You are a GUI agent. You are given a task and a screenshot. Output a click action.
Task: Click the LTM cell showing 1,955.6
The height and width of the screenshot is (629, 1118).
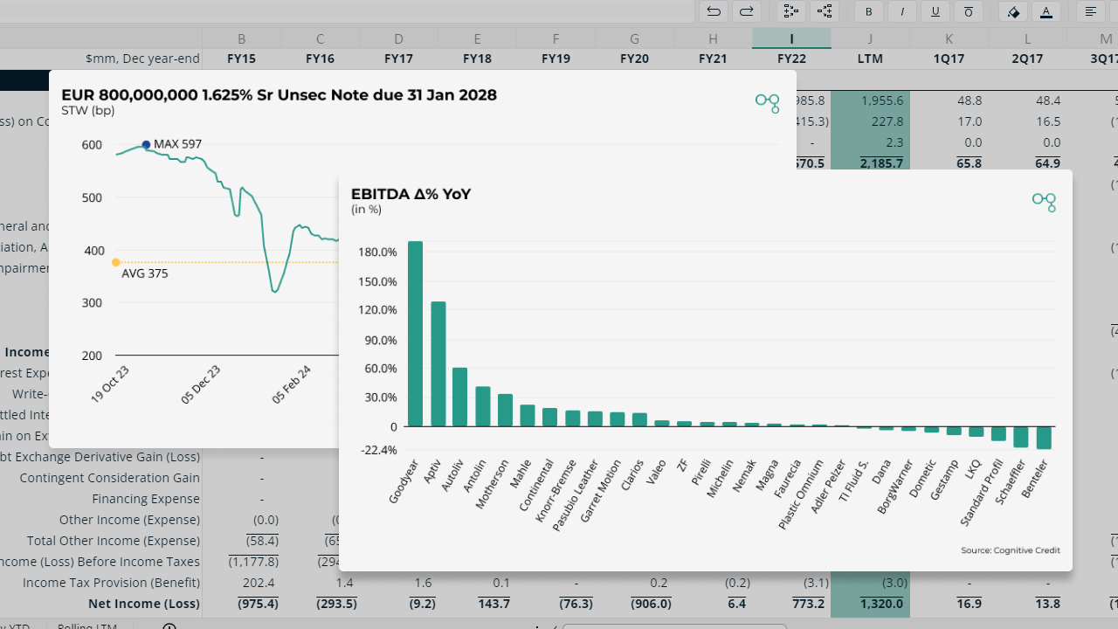[x=881, y=100]
